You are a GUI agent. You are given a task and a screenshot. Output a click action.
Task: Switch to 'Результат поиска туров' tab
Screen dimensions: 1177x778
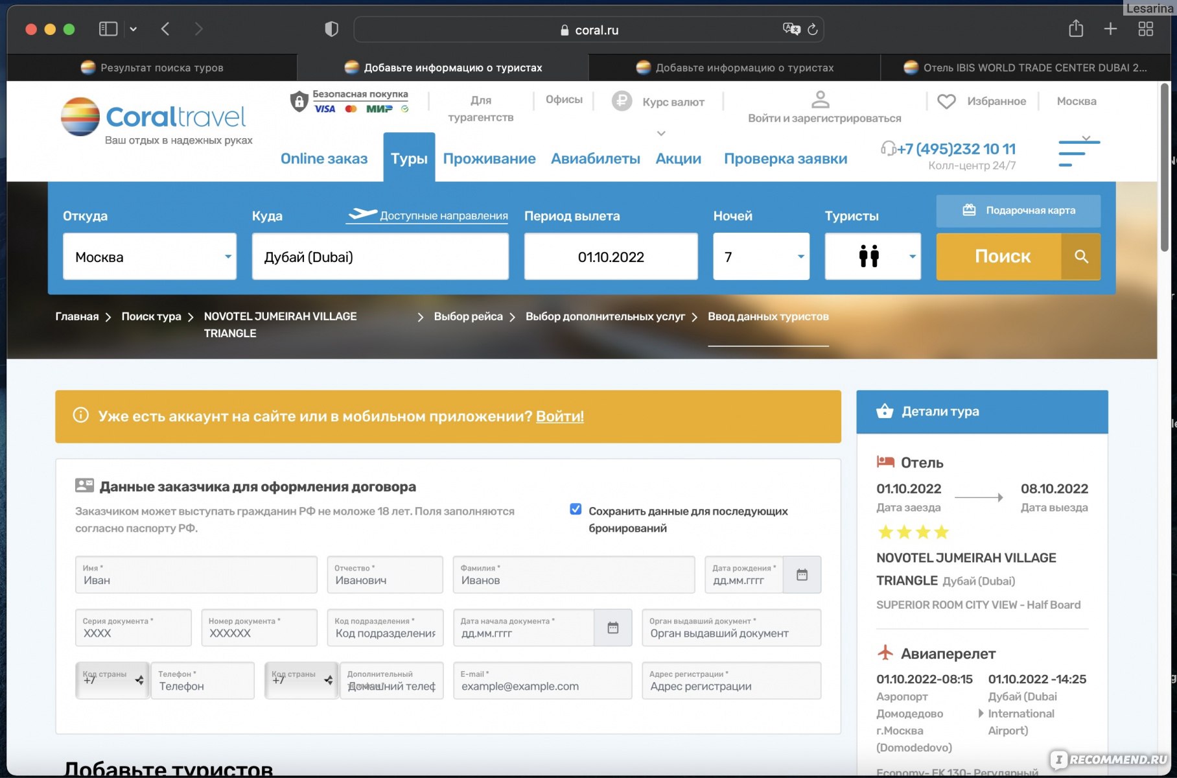152,67
